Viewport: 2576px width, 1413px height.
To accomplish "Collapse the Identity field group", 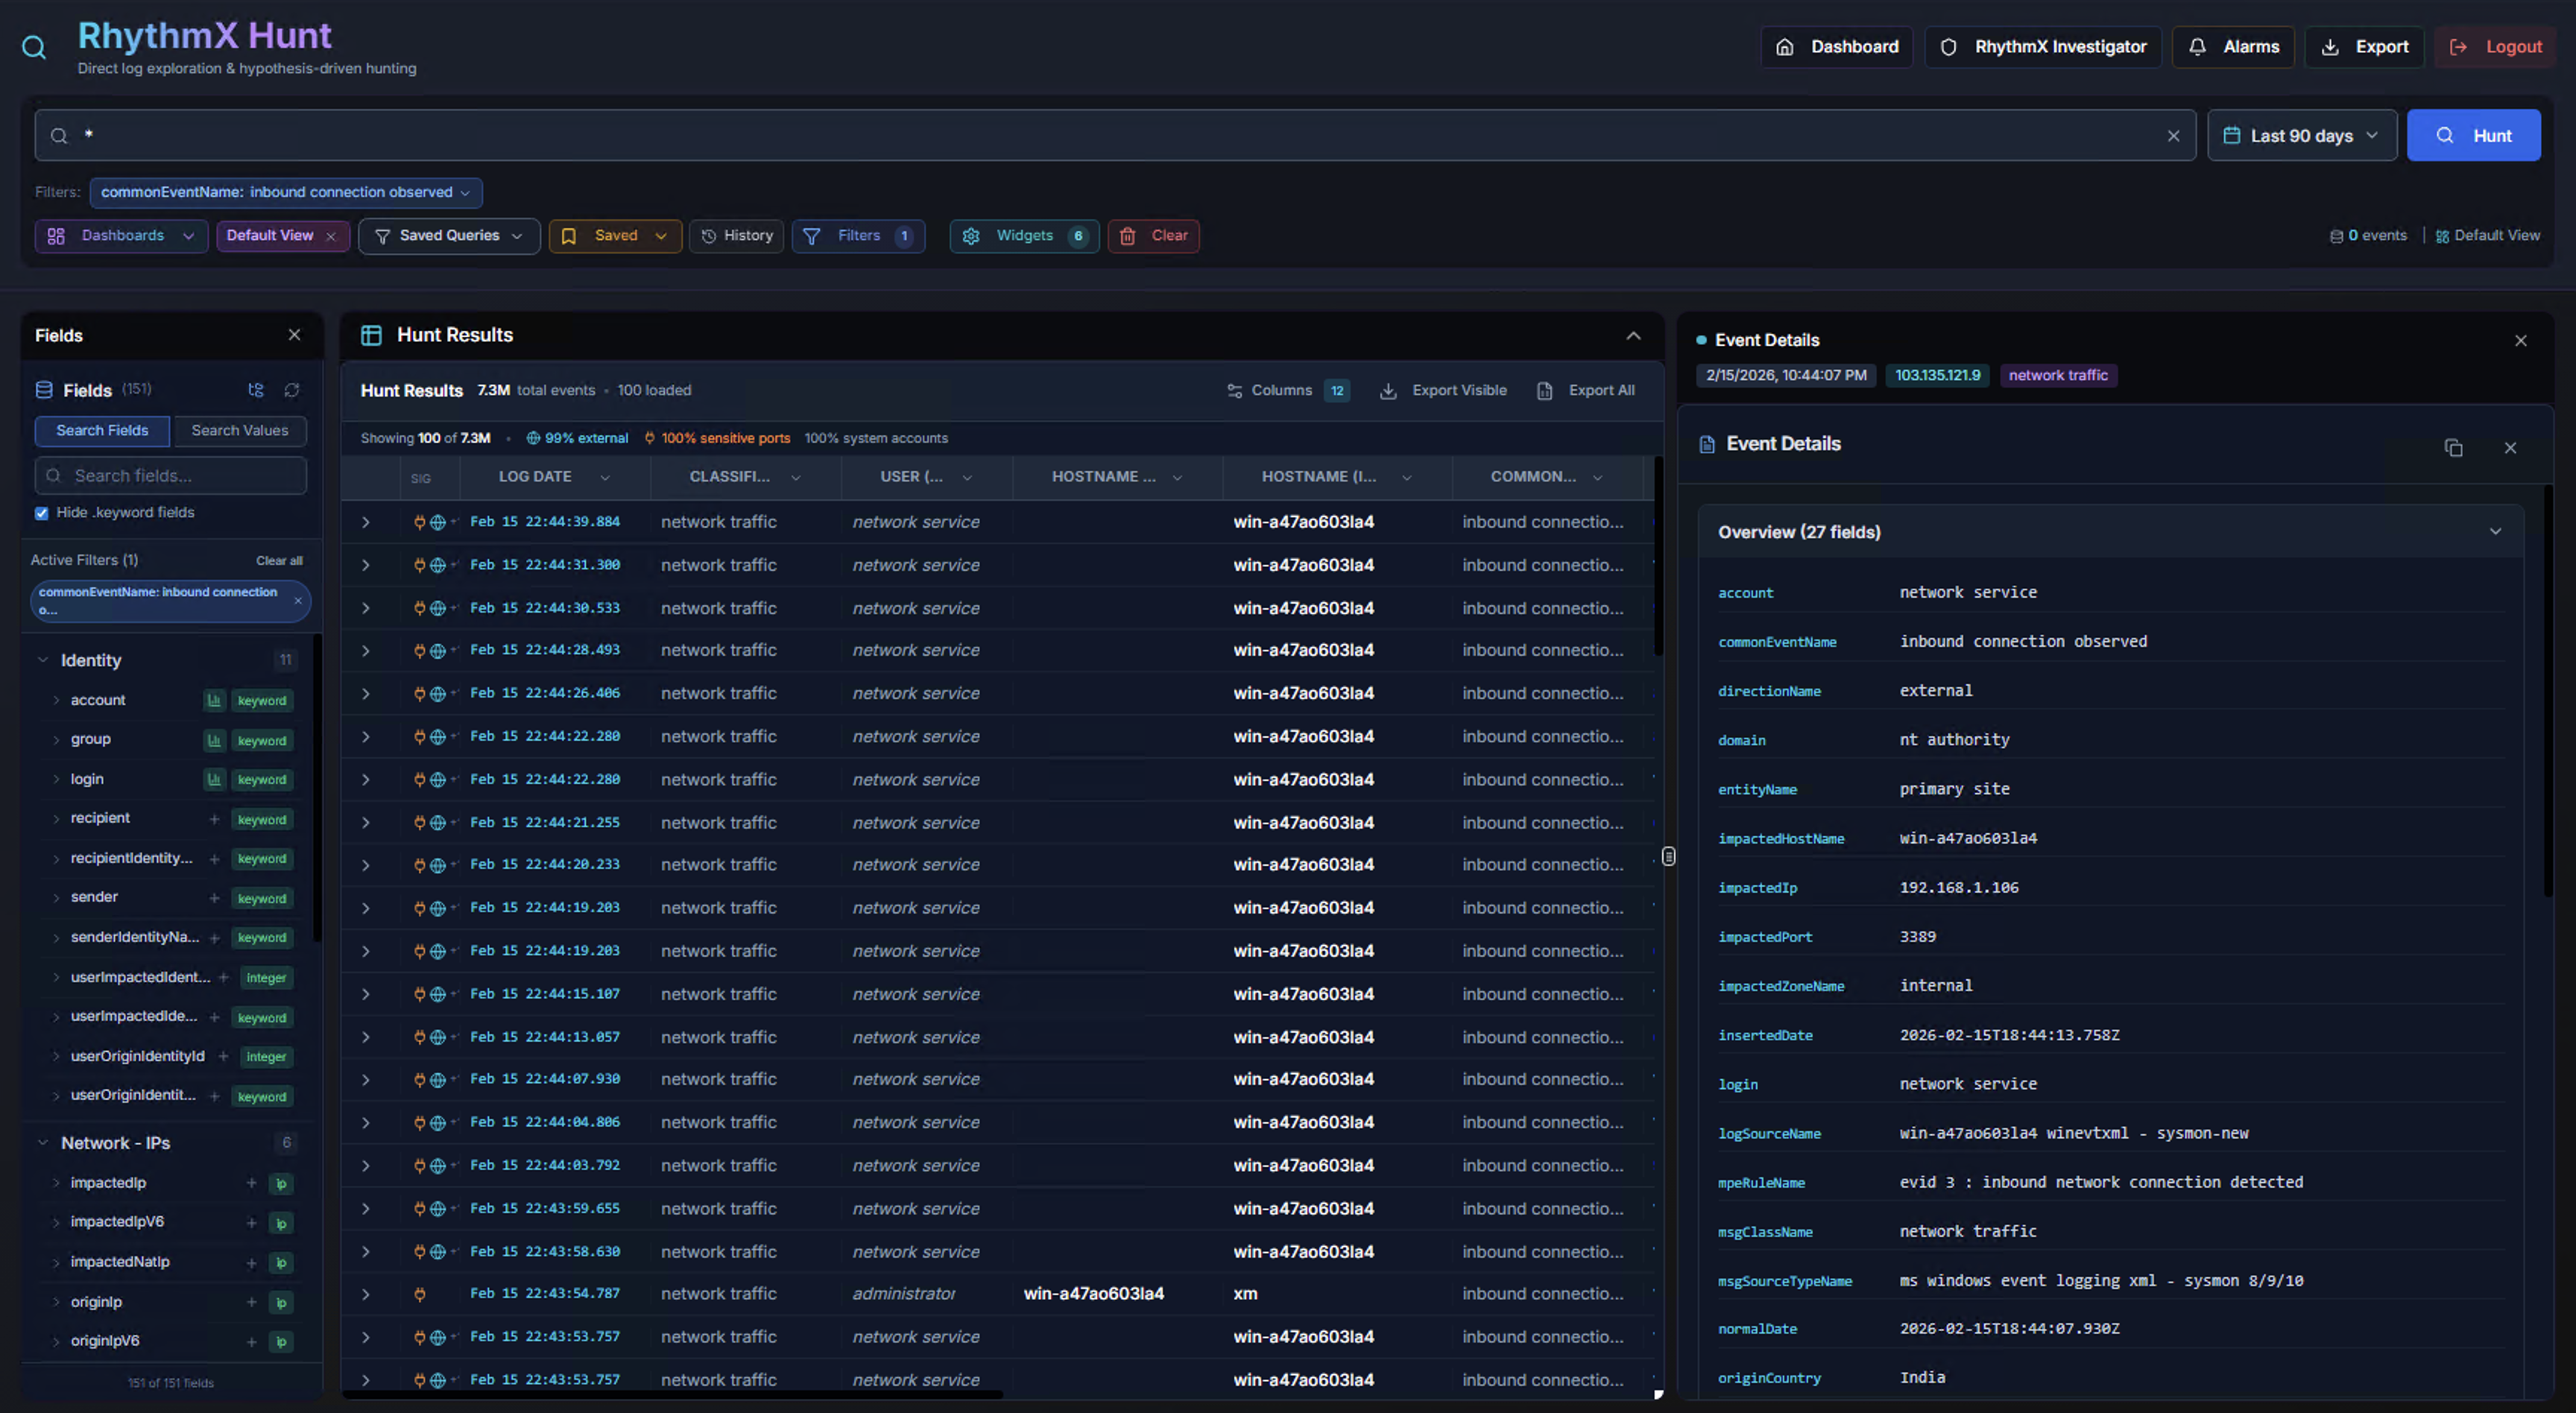I will click(43, 660).
